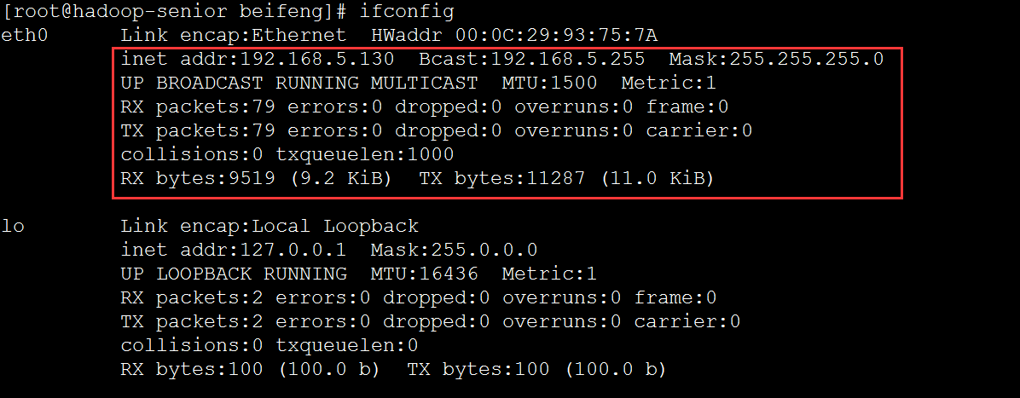1020x398 pixels.
Task: Click the TX bytes:11287 text
Action: click(502, 178)
